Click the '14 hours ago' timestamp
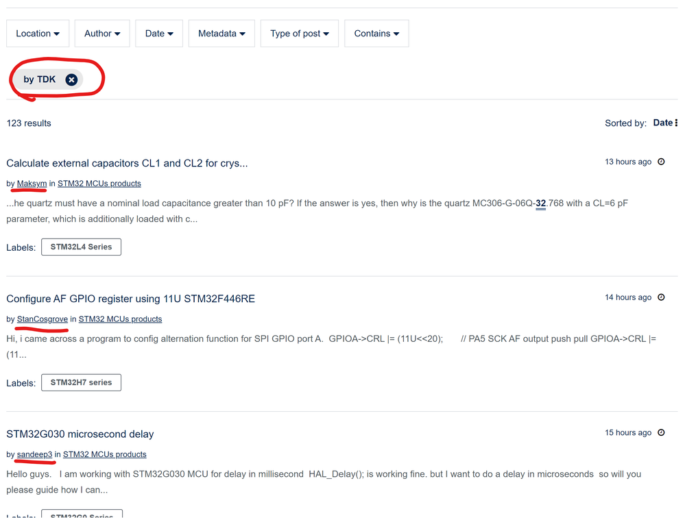The width and height of the screenshot is (685, 518). click(x=628, y=297)
